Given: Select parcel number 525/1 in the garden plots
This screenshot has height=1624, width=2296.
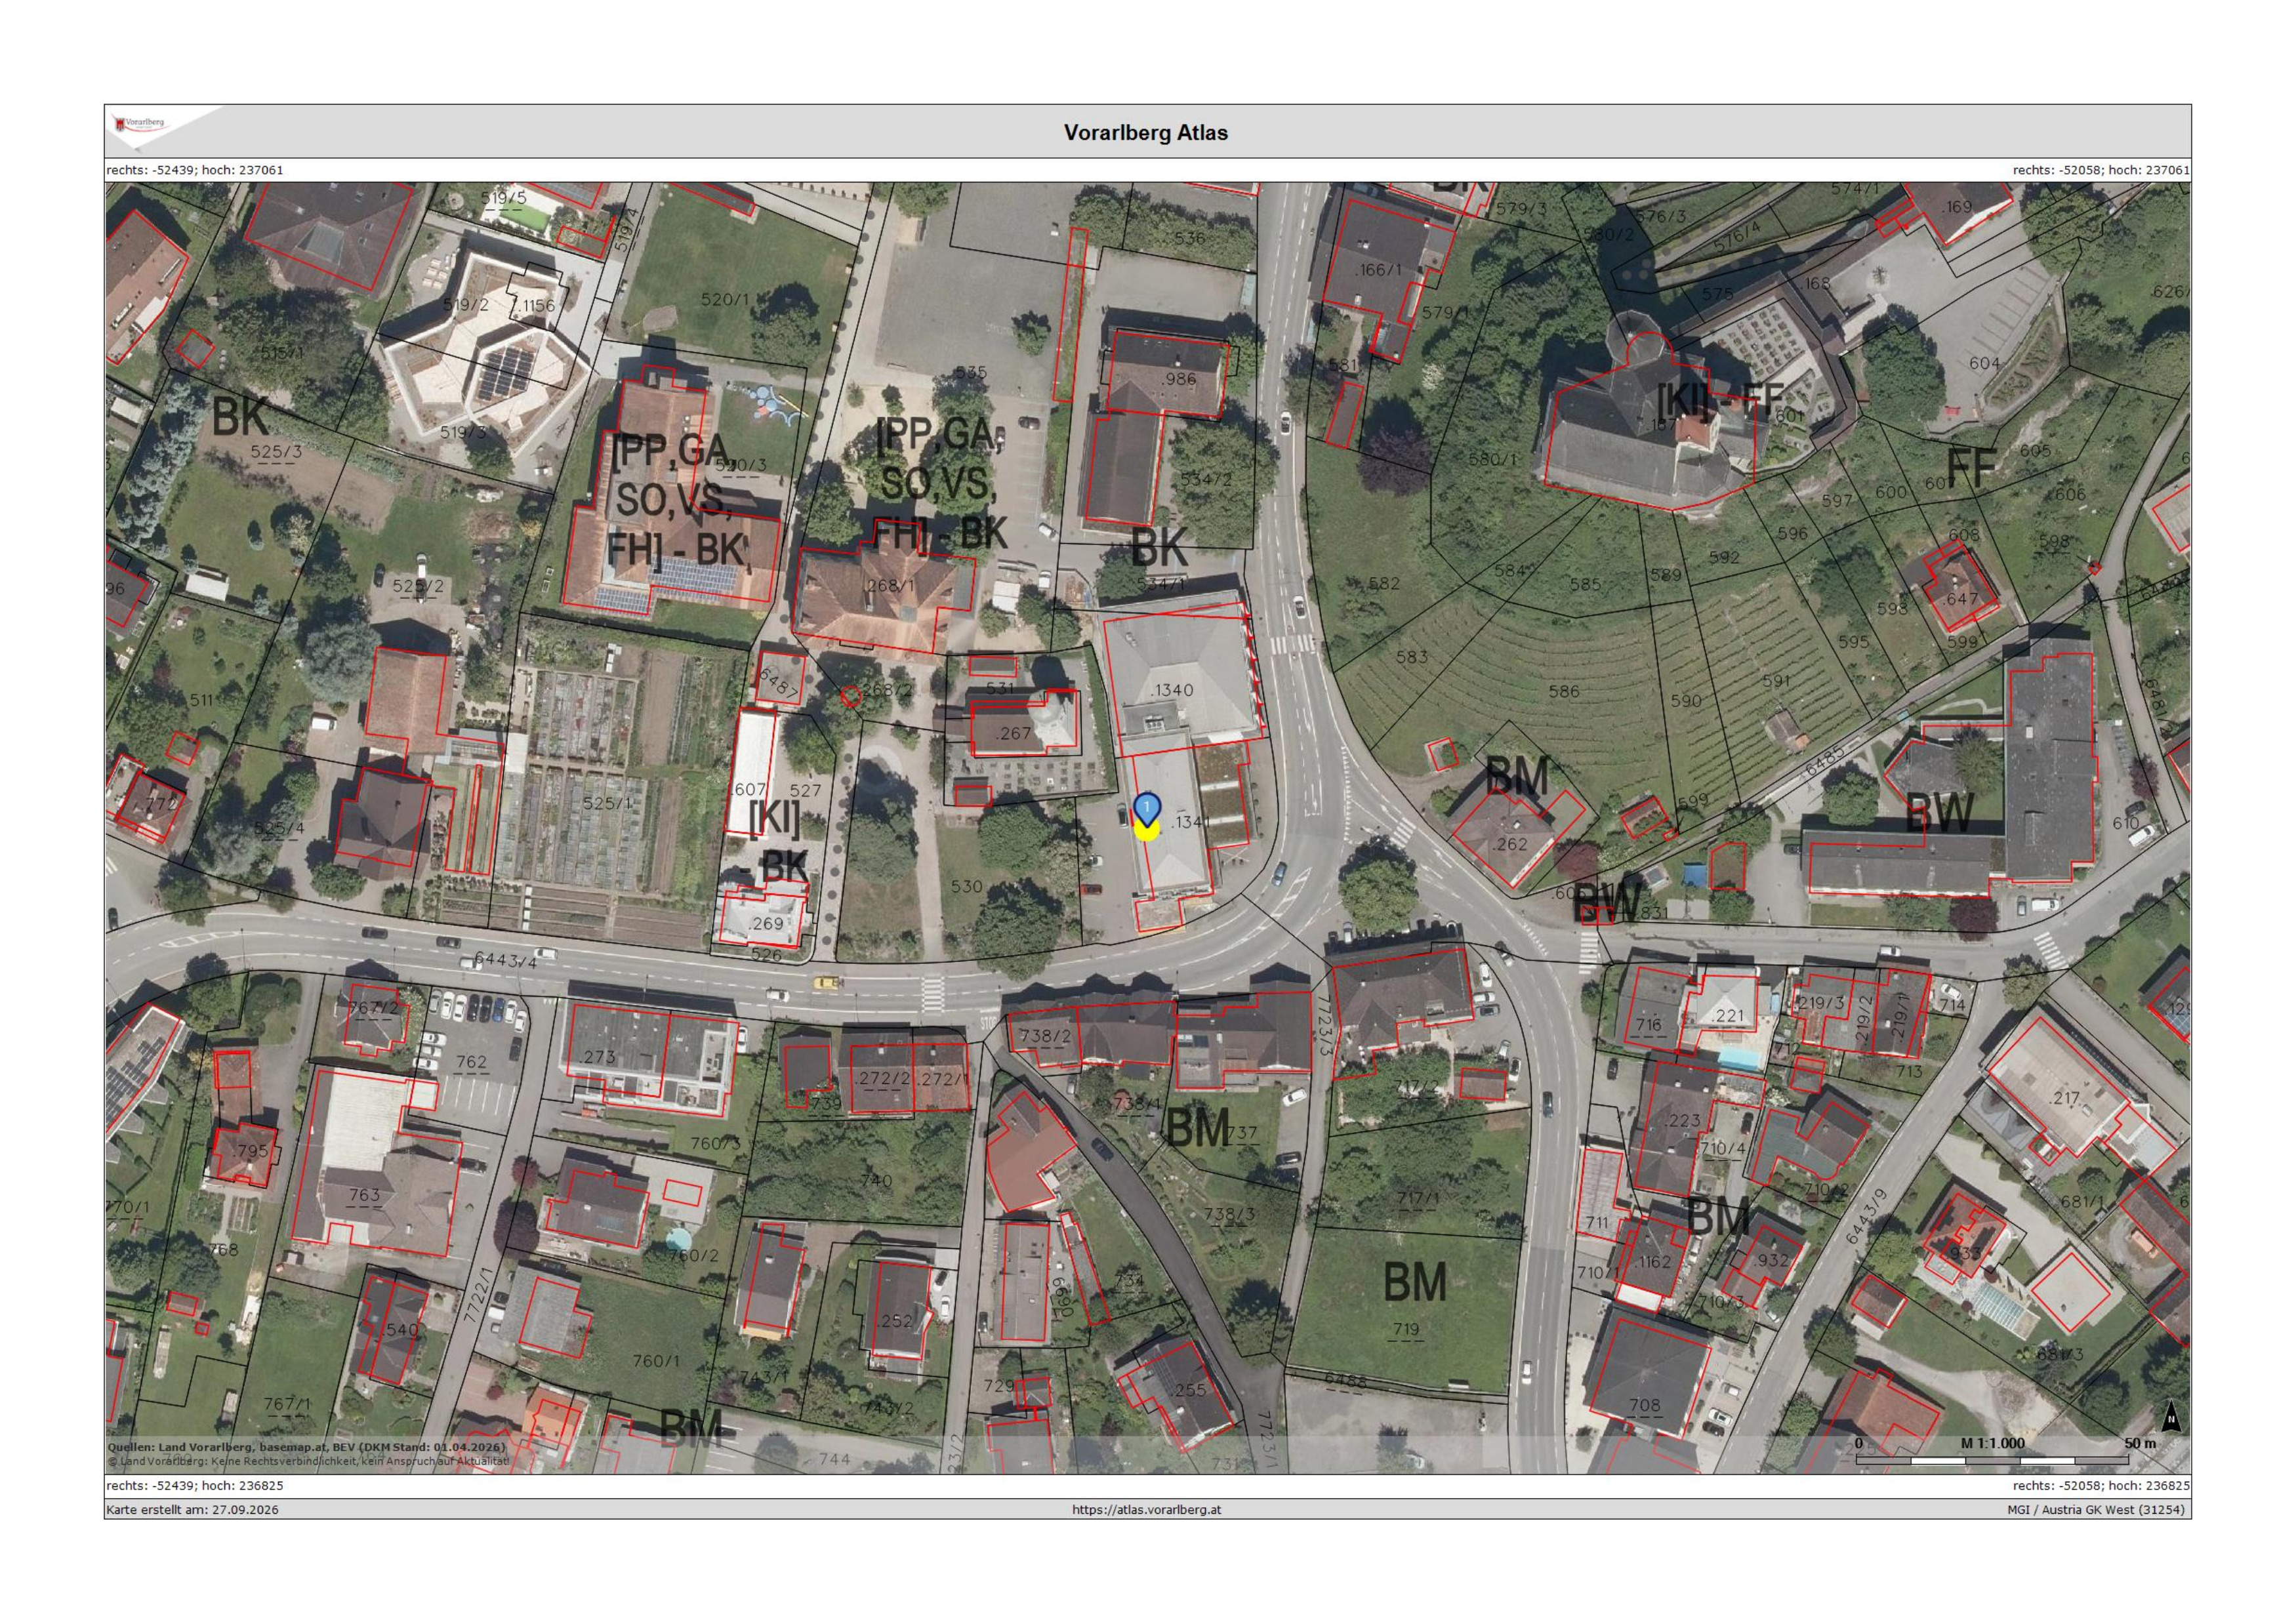Looking at the screenshot, I should point(608,803).
